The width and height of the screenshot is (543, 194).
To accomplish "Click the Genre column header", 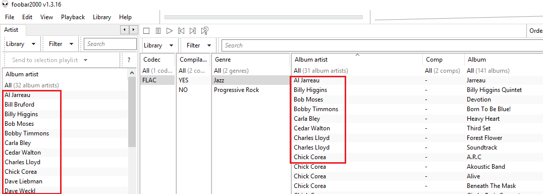I will coord(251,60).
